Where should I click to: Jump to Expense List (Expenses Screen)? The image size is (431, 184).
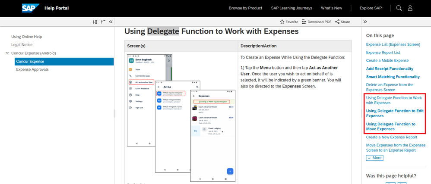point(393,44)
